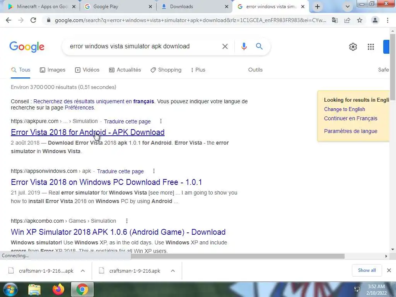The width and height of the screenshot is (396, 297).
Task: Launch Firefox from the taskbar
Action: coord(58,289)
